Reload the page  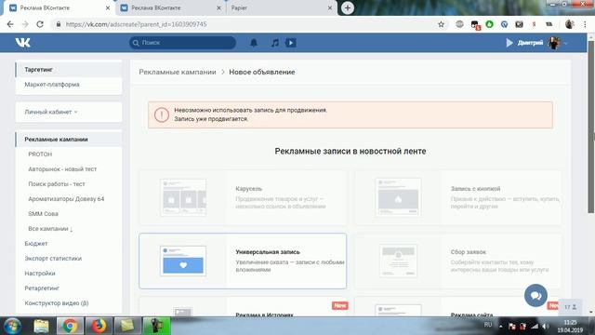point(40,24)
